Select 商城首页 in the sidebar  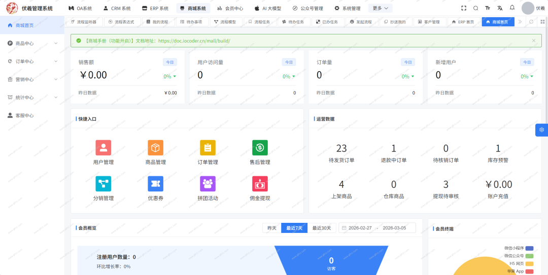[x=32, y=25]
